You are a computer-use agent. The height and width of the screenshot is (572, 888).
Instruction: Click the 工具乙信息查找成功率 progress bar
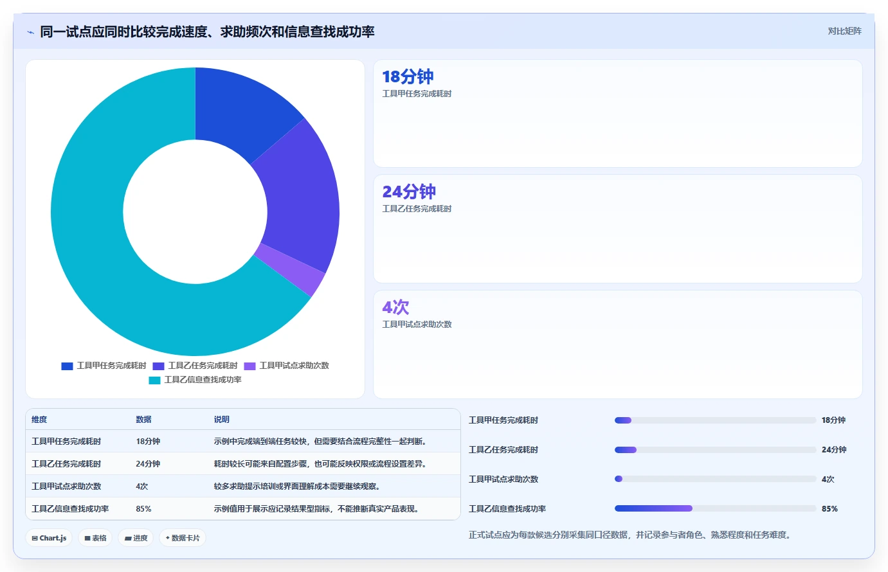pyautogui.click(x=715, y=509)
